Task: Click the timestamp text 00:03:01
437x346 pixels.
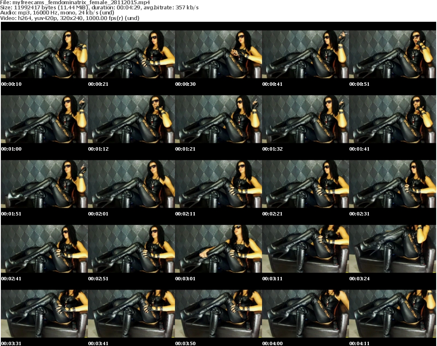Action: pos(185,278)
